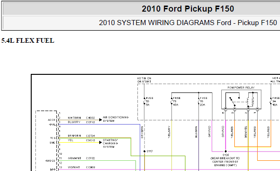Click the '4X4L' connector signal name
The height and width of the screenshot is (171, 280).
(x=52, y=125)
